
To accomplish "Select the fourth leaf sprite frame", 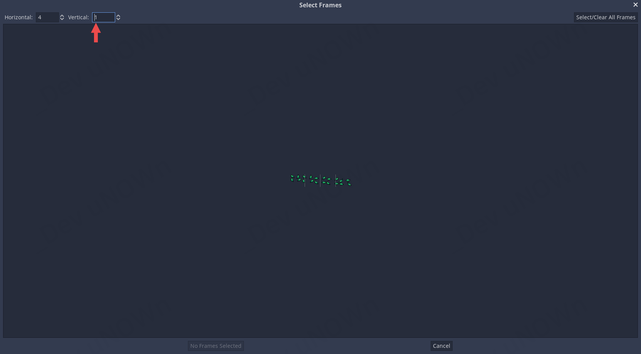I will 343,180.
